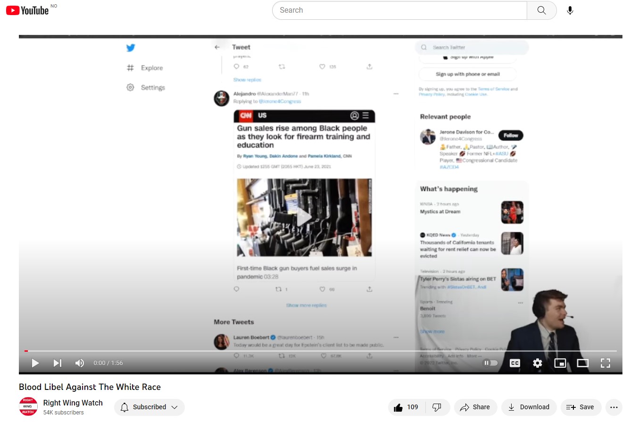The image size is (630, 422).
Task: Click Lauren Boebert's tweet avatar
Action: click(222, 342)
